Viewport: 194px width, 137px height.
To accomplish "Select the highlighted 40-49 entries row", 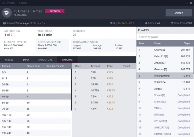I will point(36,97).
